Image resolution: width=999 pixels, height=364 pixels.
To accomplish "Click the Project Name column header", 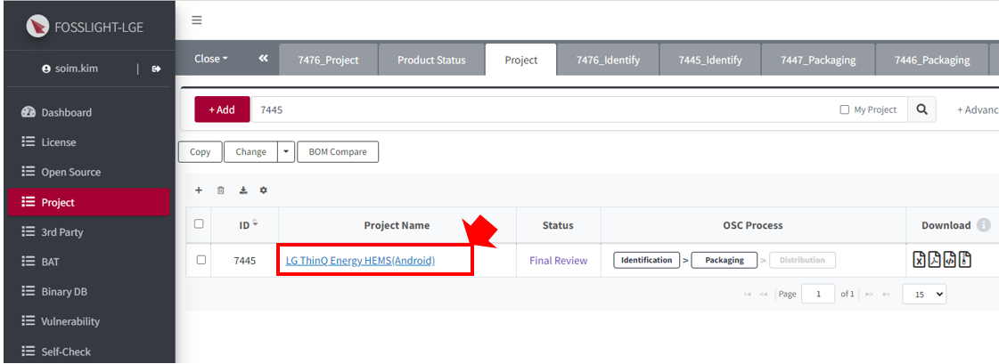I will pyautogui.click(x=397, y=225).
